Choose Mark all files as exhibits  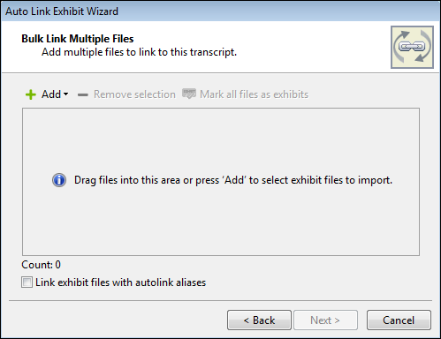coord(254,94)
